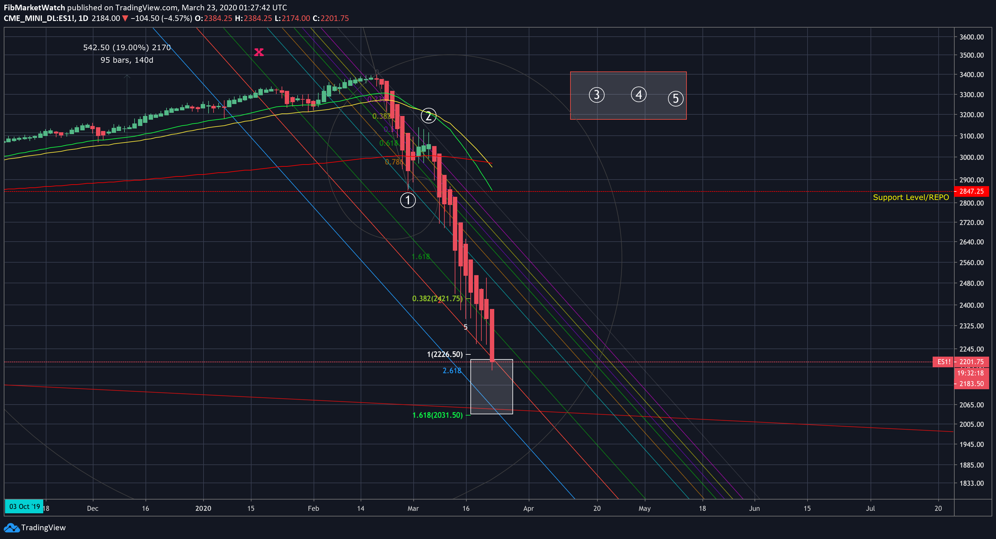Screen dimensions: 996x539
Task: Click the blue 2.618 fib label
Action: [452, 370]
